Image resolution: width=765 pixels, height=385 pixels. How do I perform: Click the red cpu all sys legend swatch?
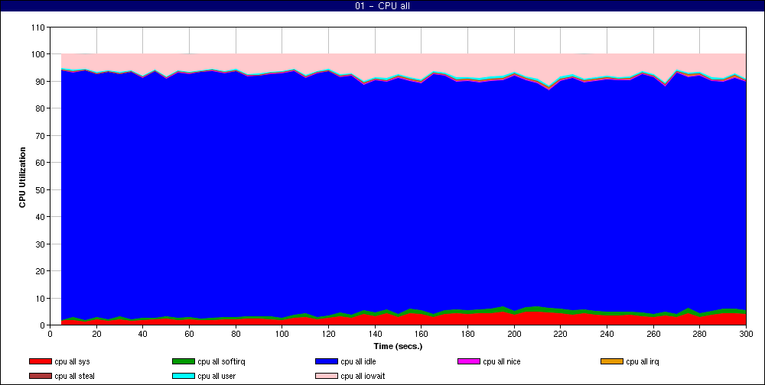point(40,361)
